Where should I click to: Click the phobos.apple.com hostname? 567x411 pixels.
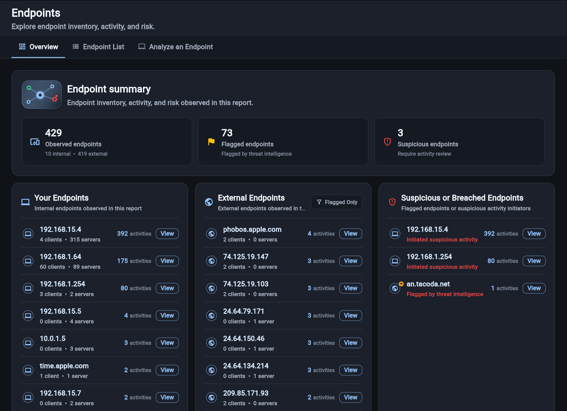tap(252, 229)
